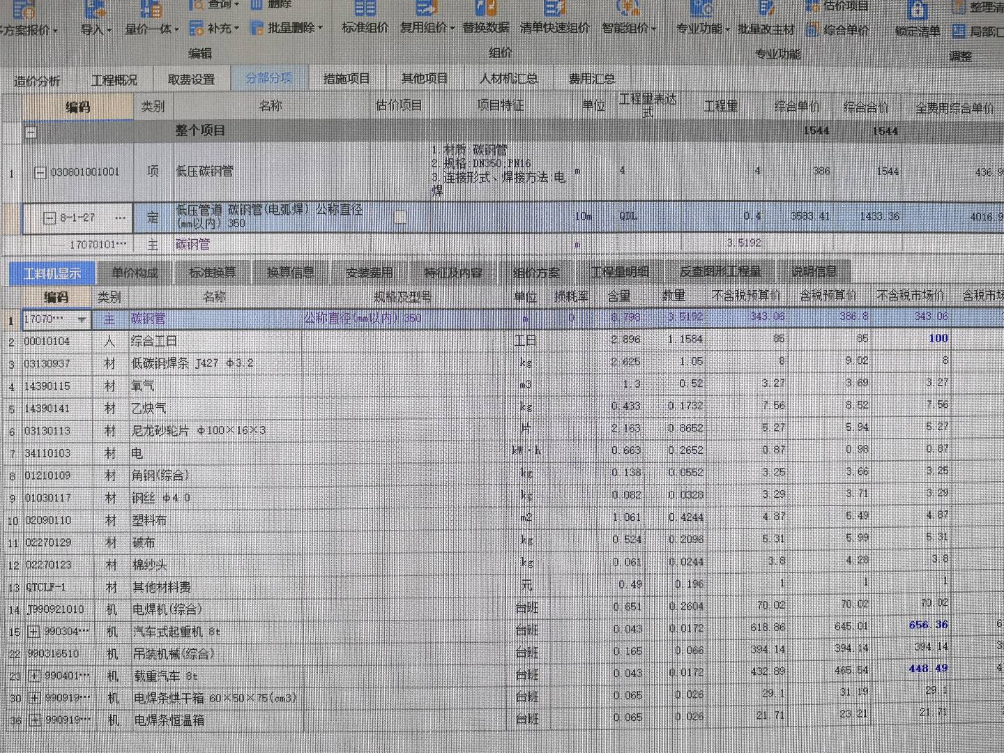
Task: Click the 碳钢管 main material row under 8-1-27
Action: pyautogui.click(x=502, y=244)
